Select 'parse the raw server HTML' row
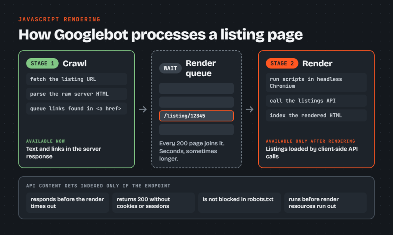Image resolution: width=393 pixels, height=235 pixels. click(77, 94)
